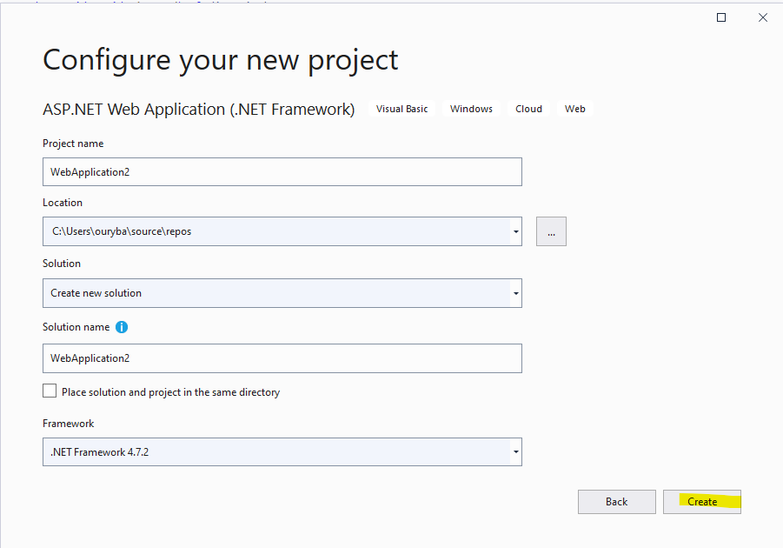This screenshot has width=783, height=548.
Task: Click the Windows tag label
Action: click(x=471, y=109)
